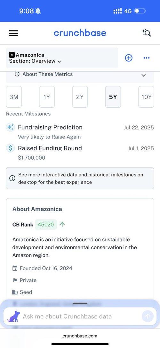Tap the purple dog assistant icon

coord(14,316)
